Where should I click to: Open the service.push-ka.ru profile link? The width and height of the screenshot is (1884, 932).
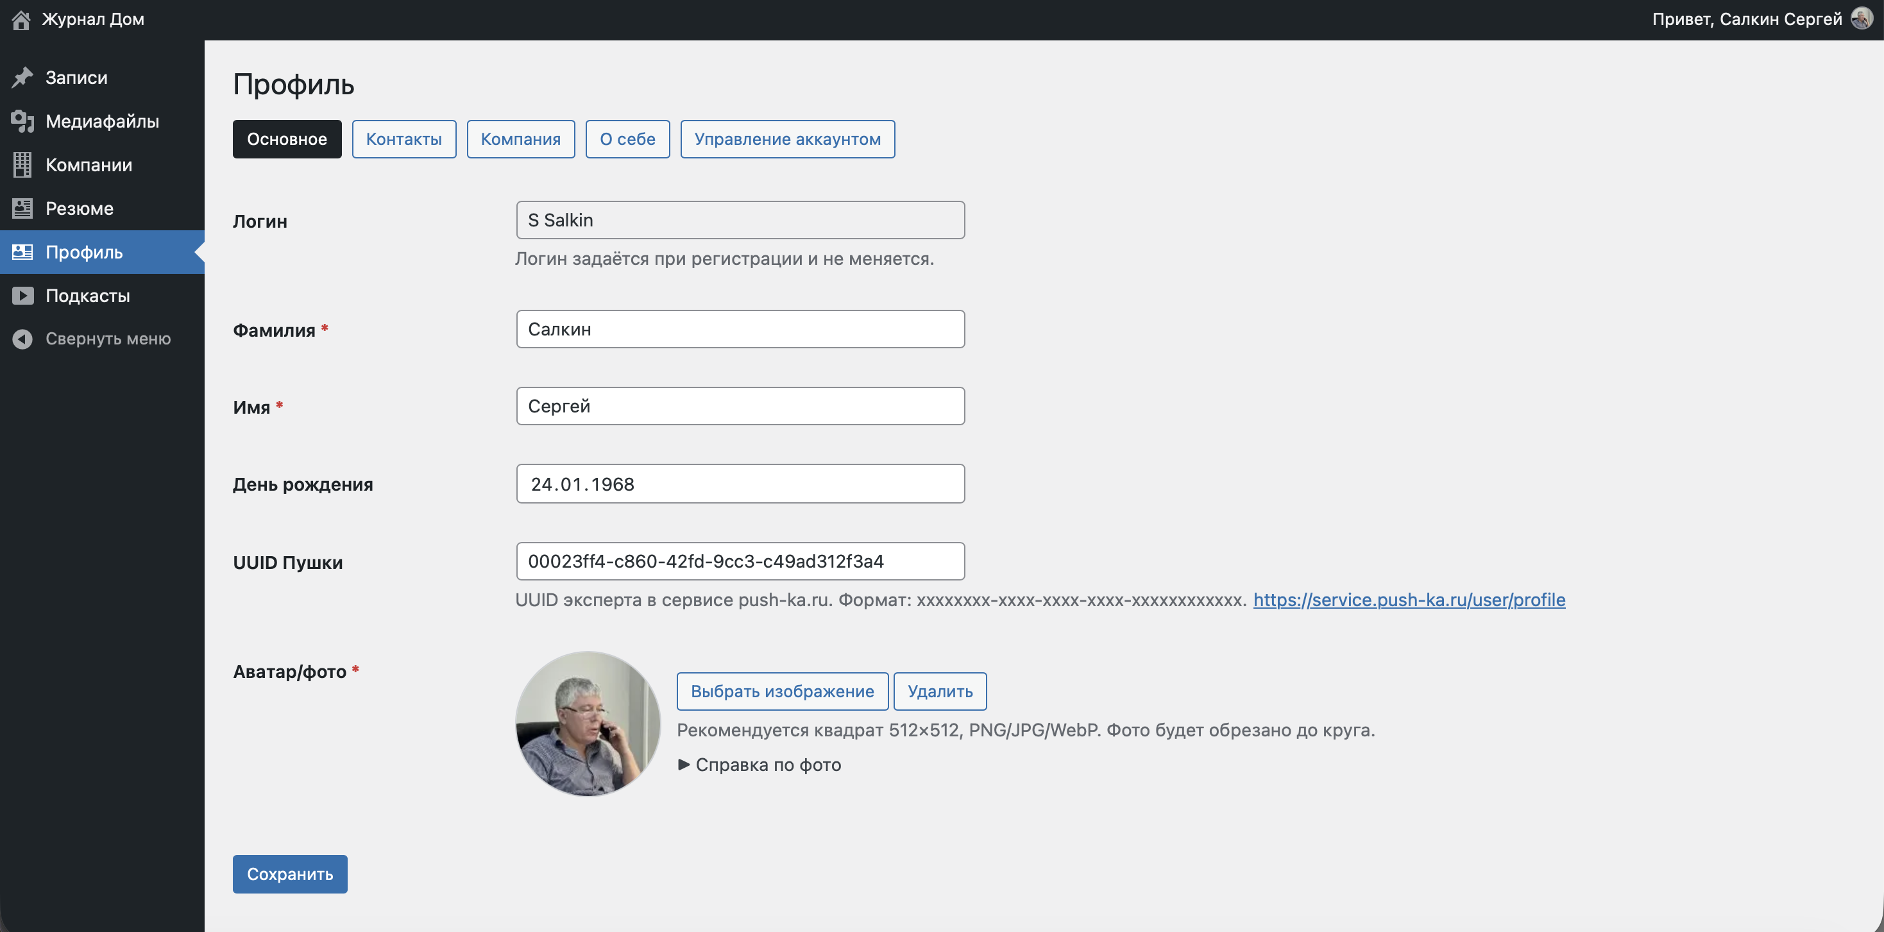pyautogui.click(x=1409, y=600)
